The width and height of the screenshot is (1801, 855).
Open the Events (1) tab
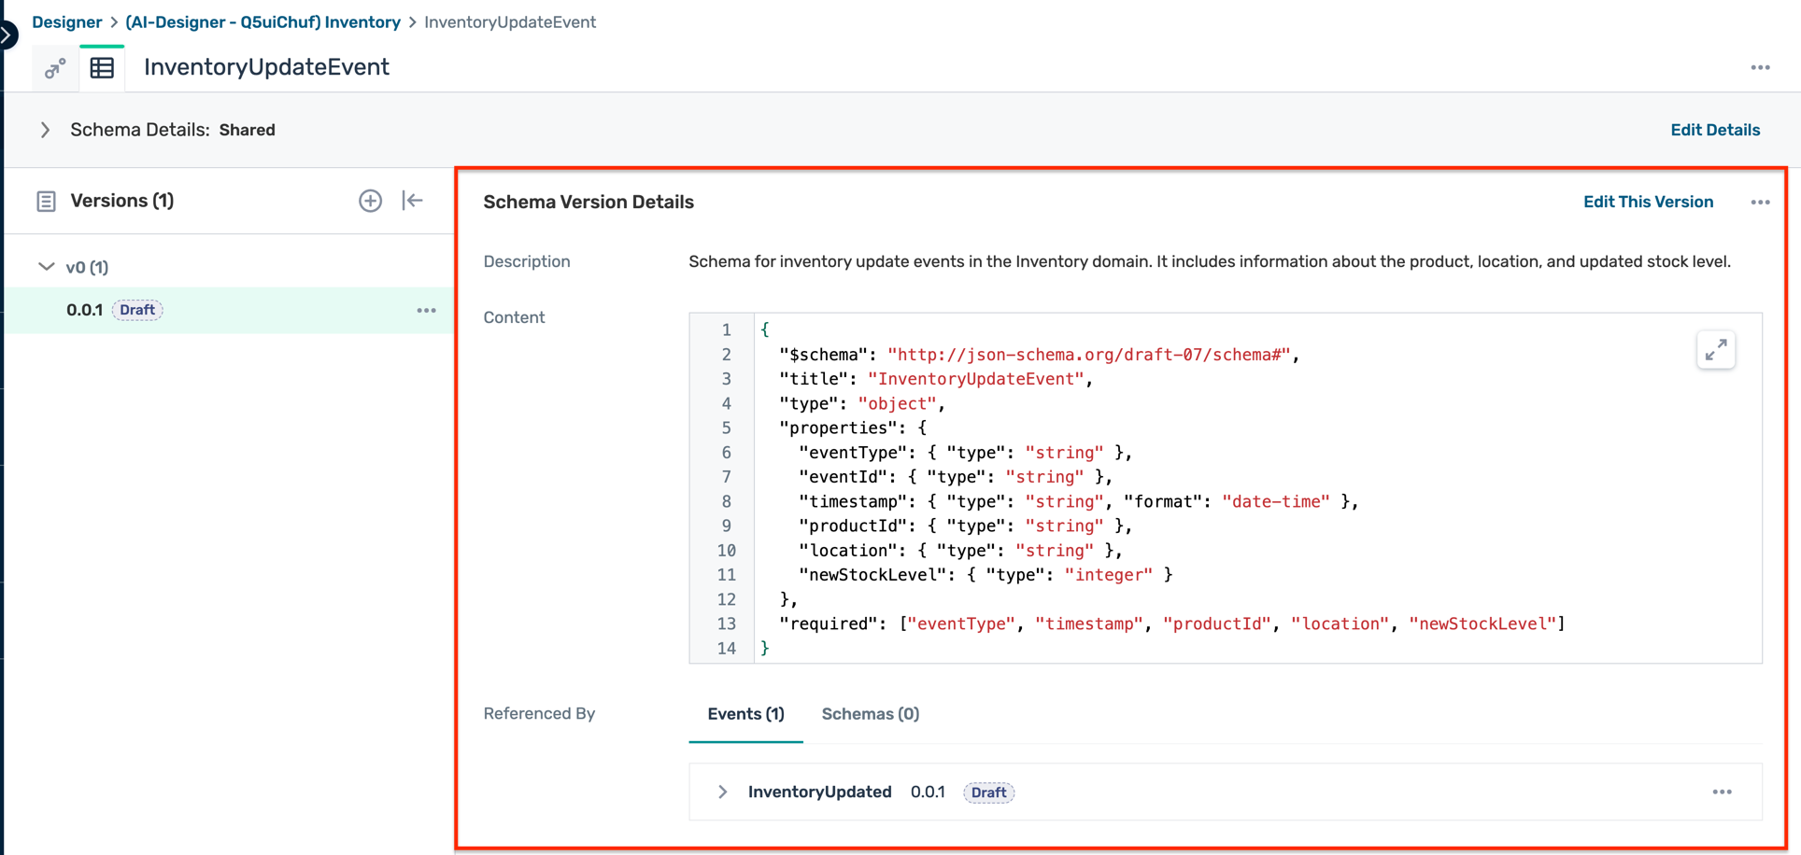pos(745,713)
